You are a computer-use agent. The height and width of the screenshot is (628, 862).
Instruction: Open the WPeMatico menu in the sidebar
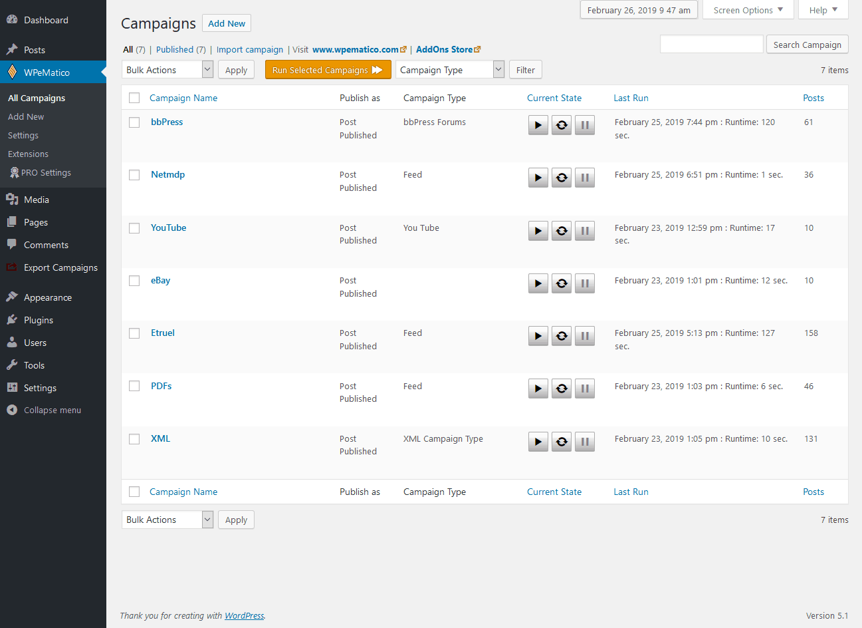(x=47, y=73)
